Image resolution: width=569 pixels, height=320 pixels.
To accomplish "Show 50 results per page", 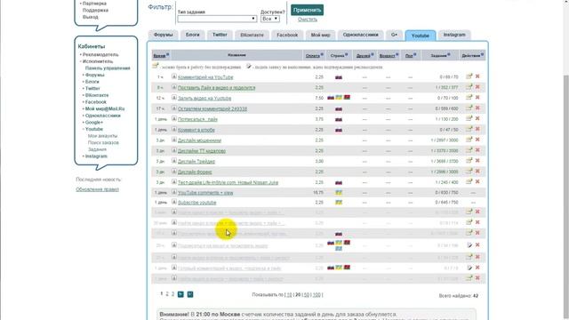I will [x=307, y=295].
